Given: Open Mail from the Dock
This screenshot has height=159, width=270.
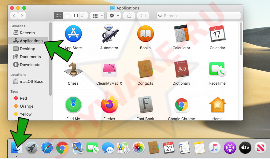Looking at the screenshot, I should [77, 148].
